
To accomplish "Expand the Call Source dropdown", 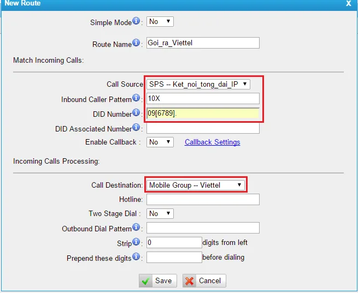I will click(x=198, y=84).
